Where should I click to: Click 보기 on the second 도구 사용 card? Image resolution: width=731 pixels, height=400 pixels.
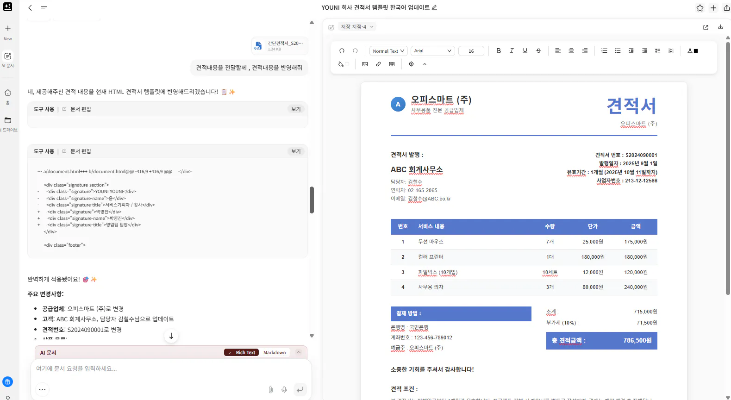[x=296, y=151]
